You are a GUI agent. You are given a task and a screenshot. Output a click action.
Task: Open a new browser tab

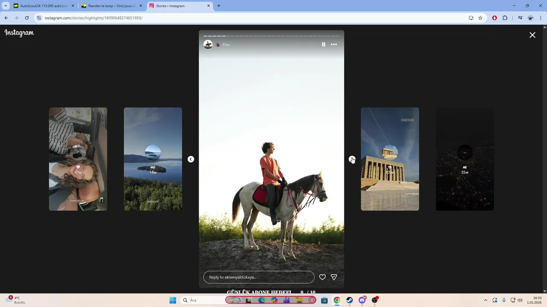click(219, 6)
